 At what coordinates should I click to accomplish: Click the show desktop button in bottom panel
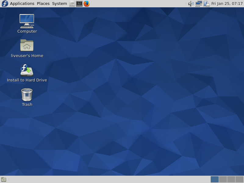click(x=4, y=179)
